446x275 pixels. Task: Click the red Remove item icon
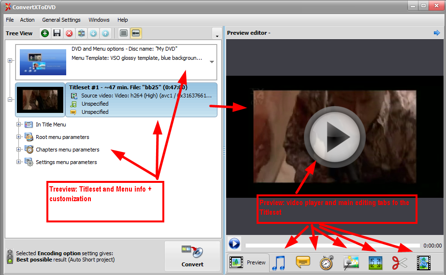click(x=69, y=33)
